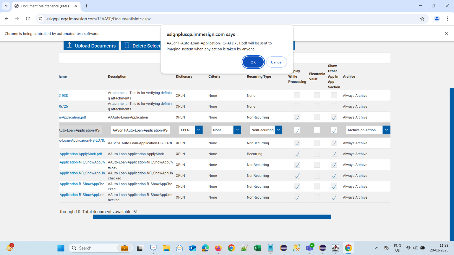Select the Document Maintenance (XML) browser tab
454x255 pixels.
coord(45,6)
